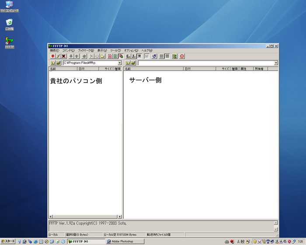Select Binary transfer mode B icon
Image resolution: width=306 pixels, height=245 pixels.
(115, 56)
